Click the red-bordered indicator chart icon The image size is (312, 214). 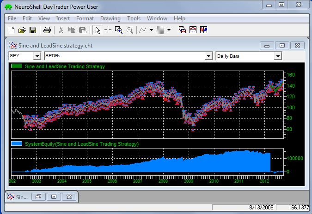pos(193,30)
